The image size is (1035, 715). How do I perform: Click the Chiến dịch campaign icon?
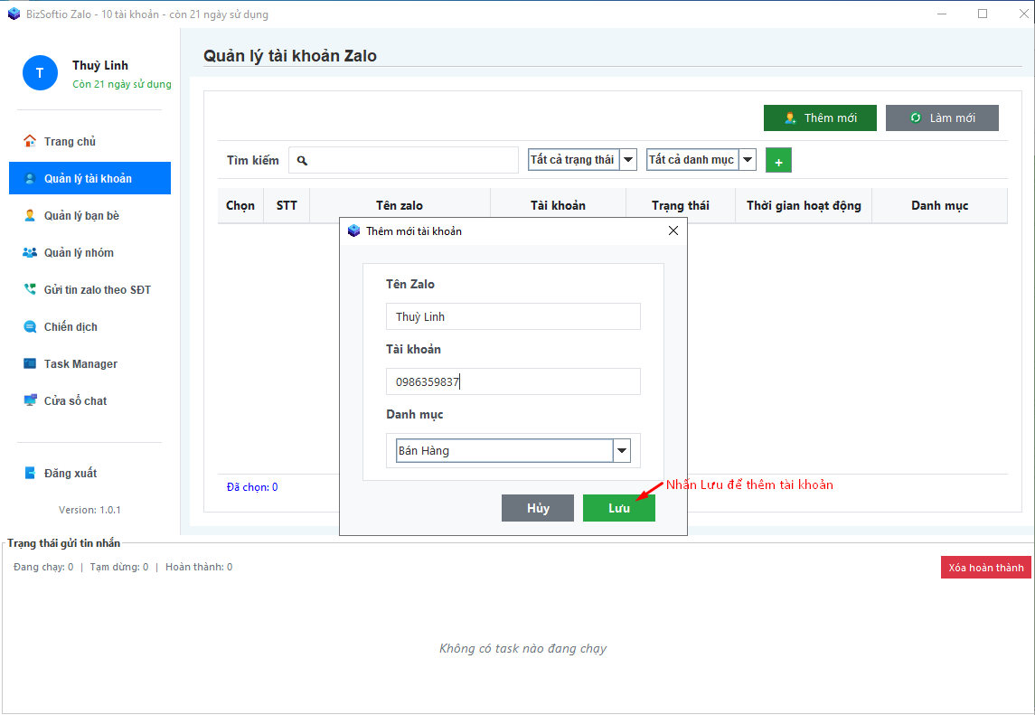pos(30,326)
